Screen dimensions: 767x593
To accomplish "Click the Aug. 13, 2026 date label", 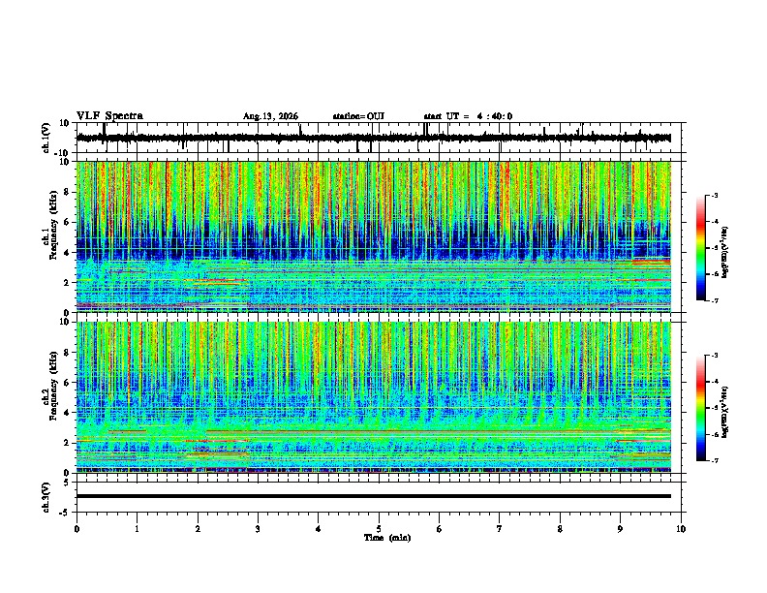I will pyautogui.click(x=270, y=116).
